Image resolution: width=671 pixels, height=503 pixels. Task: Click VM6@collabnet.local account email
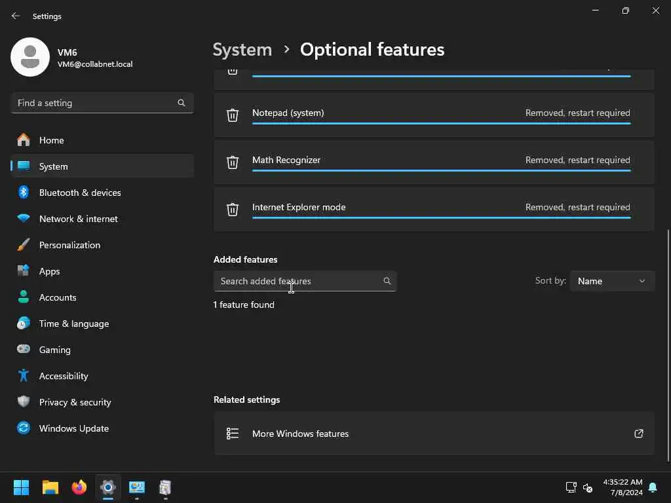click(x=95, y=64)
